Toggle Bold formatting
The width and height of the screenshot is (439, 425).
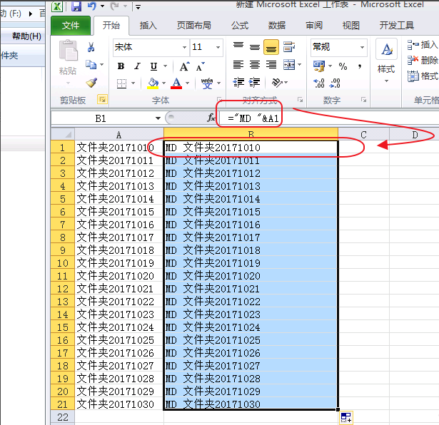121,66
